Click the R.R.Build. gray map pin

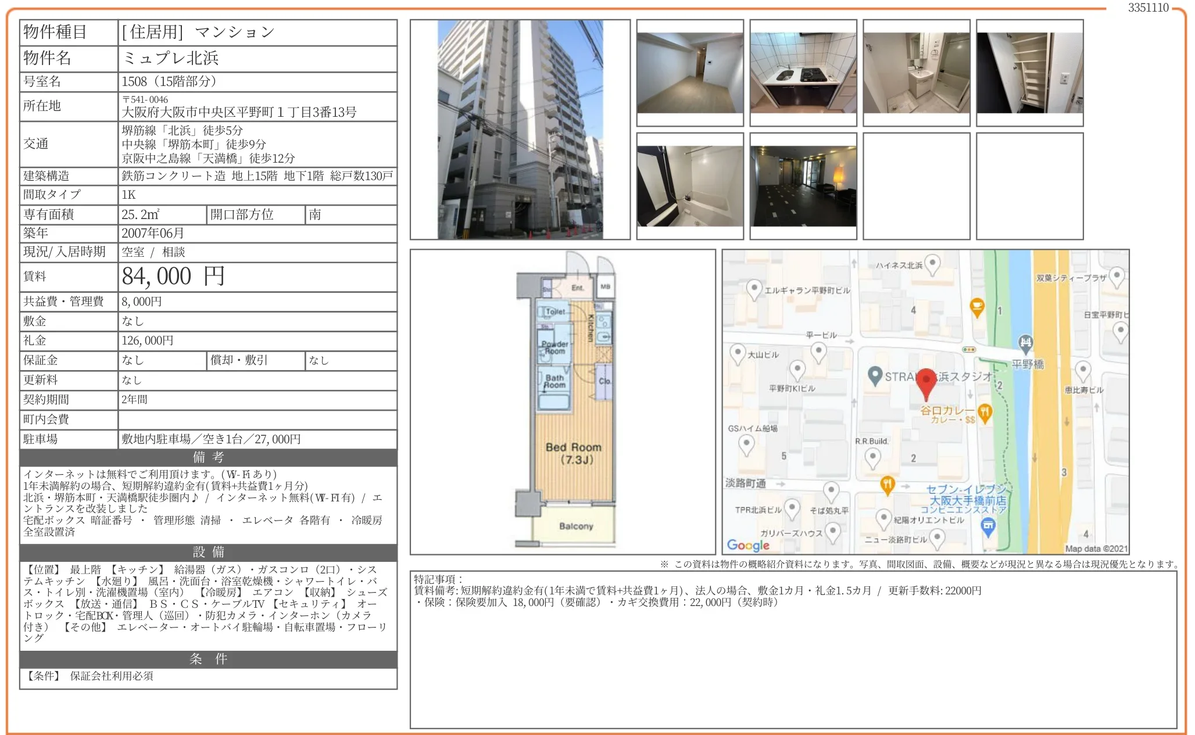tap(872, 458)
